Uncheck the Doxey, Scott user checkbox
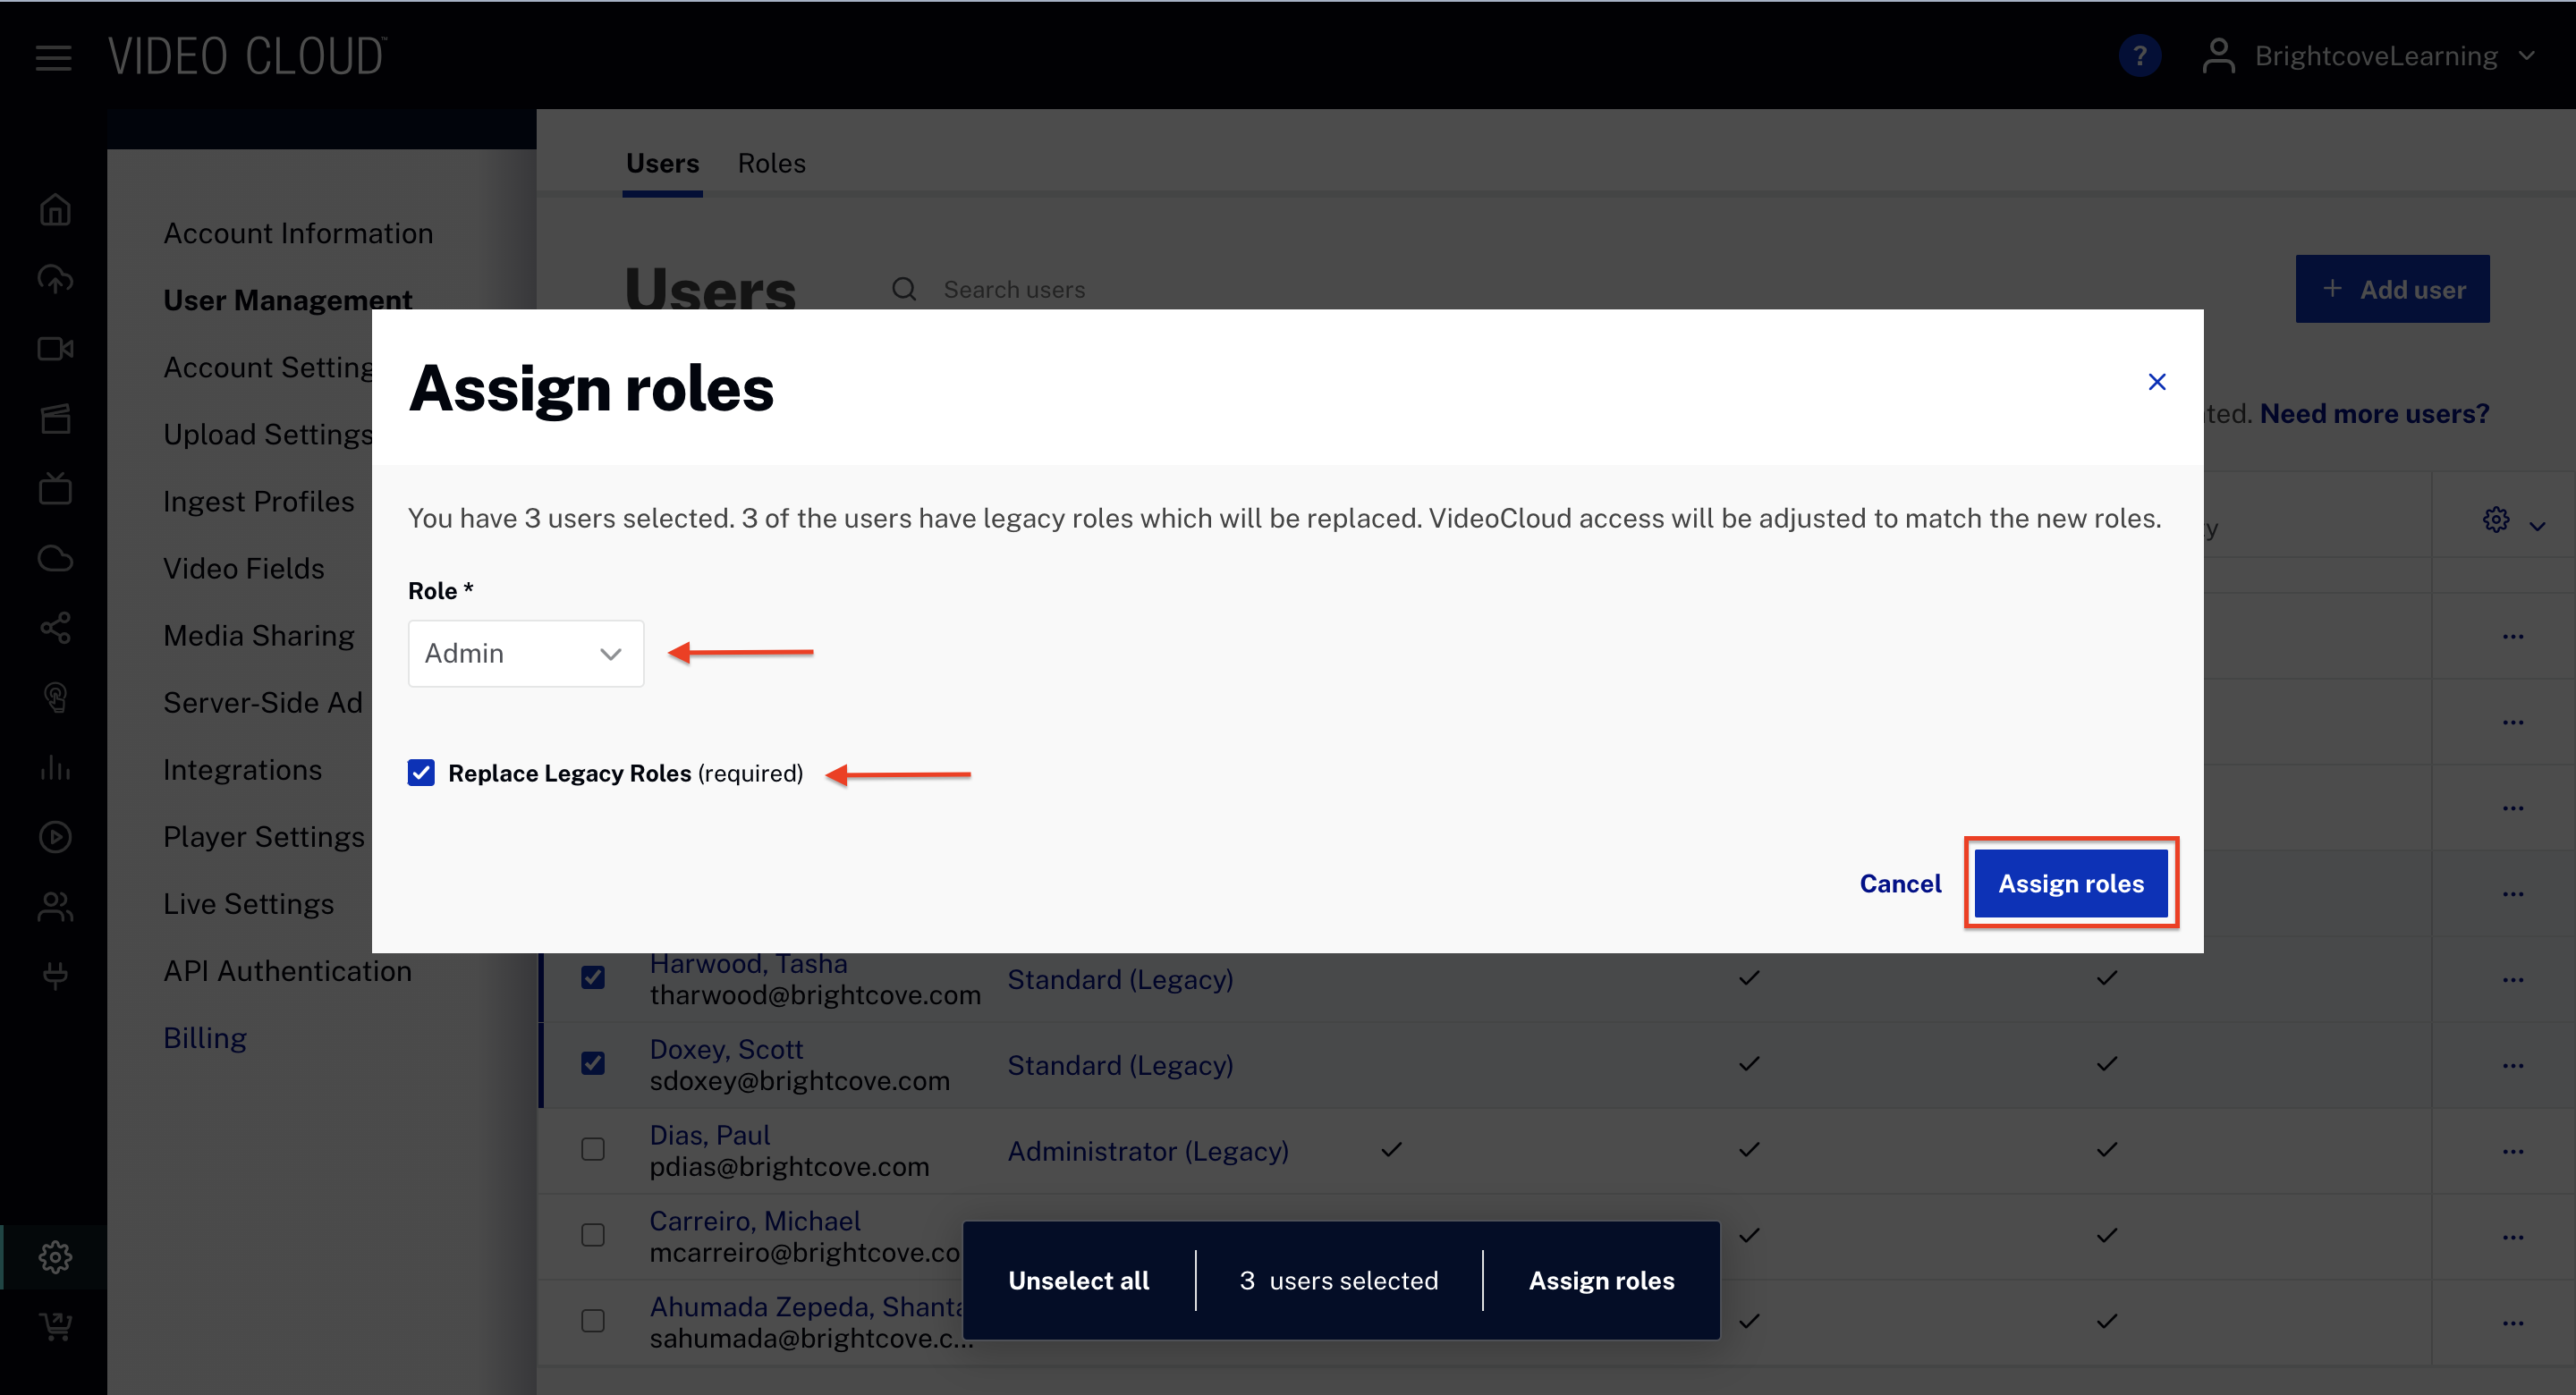Image resolution: width=2576 pixels, height=1395 pixels. (593, 1063)
